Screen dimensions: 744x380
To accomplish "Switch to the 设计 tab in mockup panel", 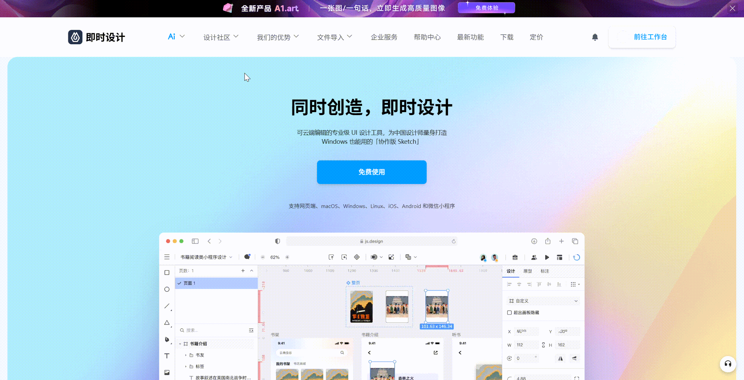I will 511,271.
